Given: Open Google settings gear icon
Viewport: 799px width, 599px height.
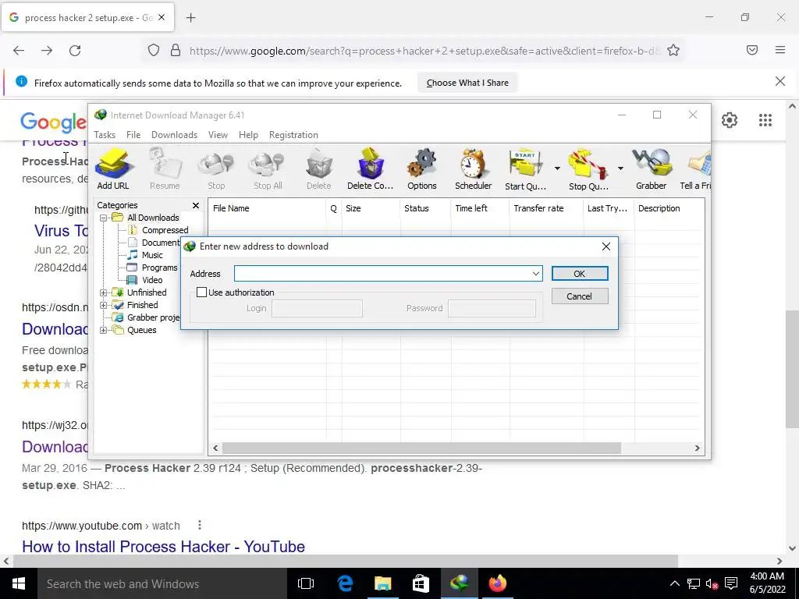Looking at the screenshot, I should [730, 120].
